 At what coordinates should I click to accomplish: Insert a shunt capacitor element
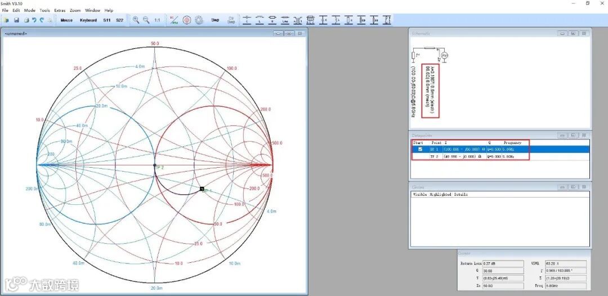coord(323,20)
